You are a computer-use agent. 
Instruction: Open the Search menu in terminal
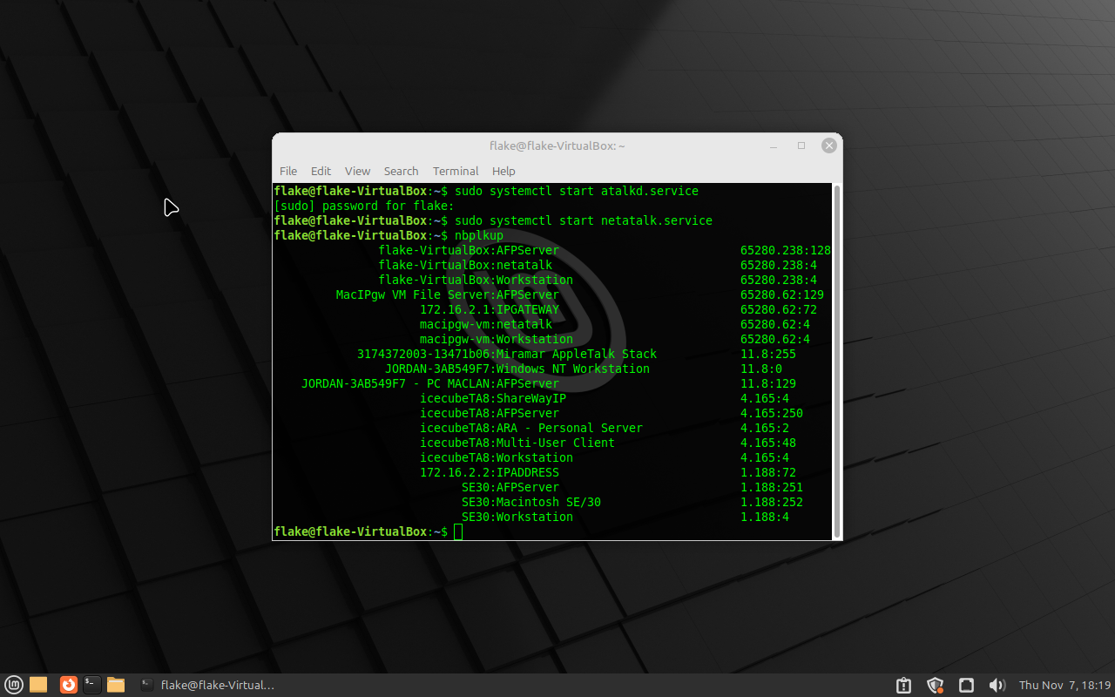(401, 171)
